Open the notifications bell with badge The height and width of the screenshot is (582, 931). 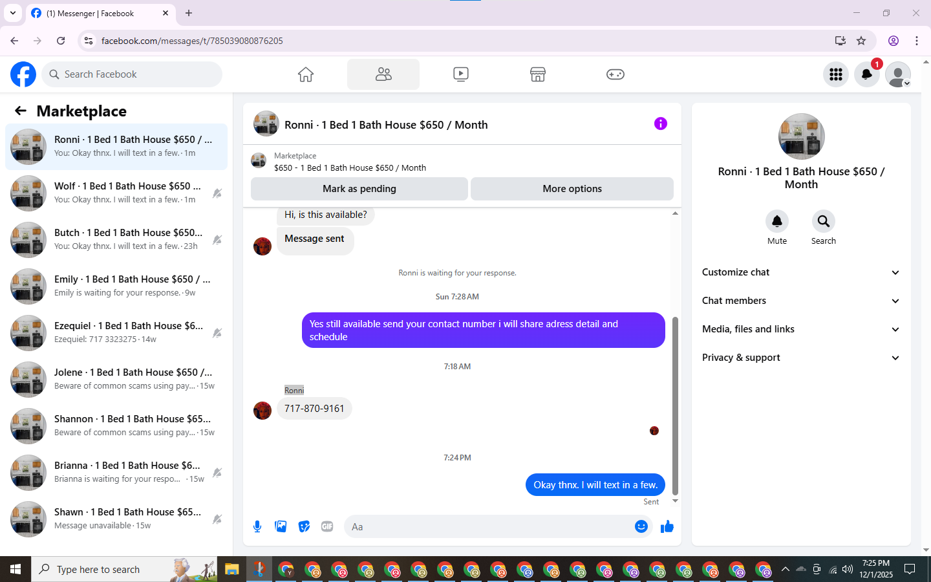[x=867, y=74]
